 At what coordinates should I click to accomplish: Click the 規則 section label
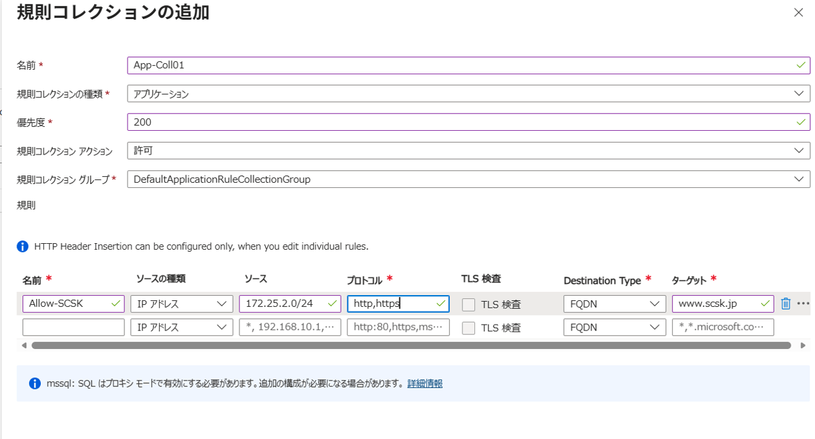[x=26, y=205]
